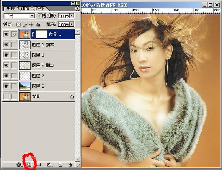Screen dimensions: 222x170
Task: Hide the 图层 1 副本 layer
Action: pyautogui.click(x=6, y=45)
